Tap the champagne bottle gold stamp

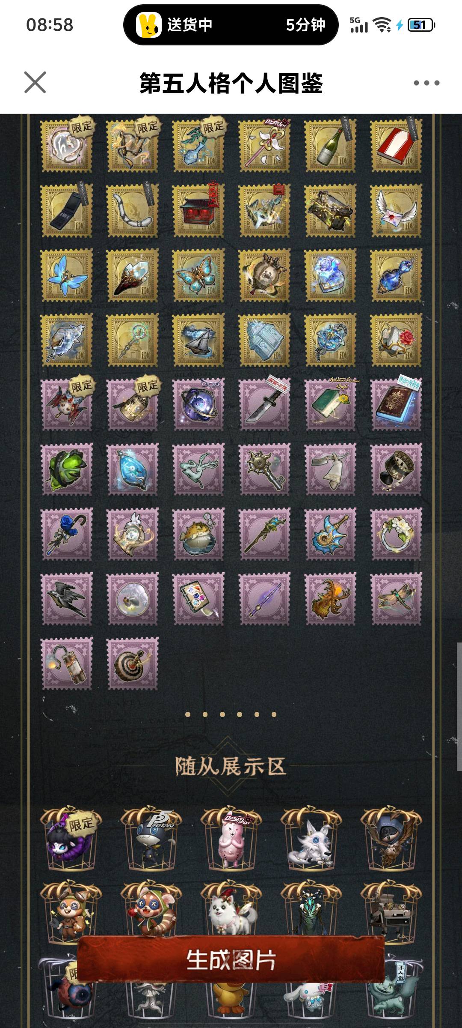[330, 146]
